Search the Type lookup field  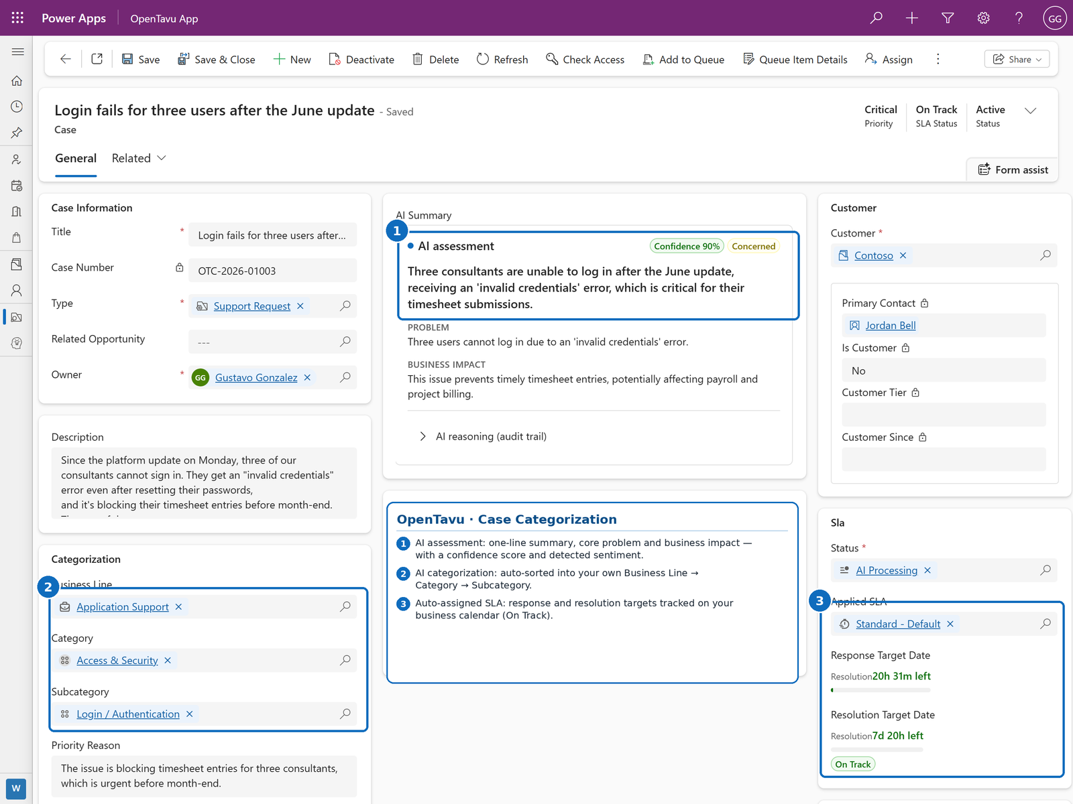pyautogui.click(x=345, y=306)
